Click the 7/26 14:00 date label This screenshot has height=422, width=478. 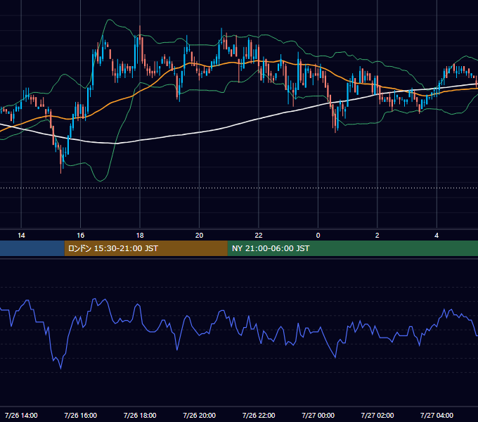(21, 415)
